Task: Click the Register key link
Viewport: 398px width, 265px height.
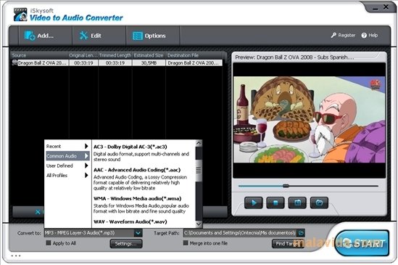Action: pos(343,36)
